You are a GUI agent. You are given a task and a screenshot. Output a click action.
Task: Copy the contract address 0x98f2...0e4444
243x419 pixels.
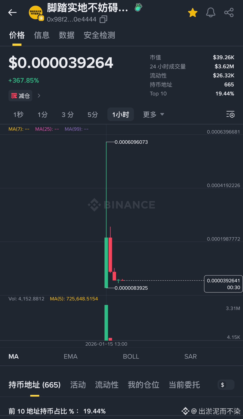[103, 20]
